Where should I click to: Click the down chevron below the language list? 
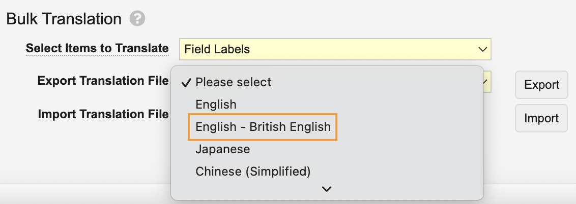tap(327, 189)
